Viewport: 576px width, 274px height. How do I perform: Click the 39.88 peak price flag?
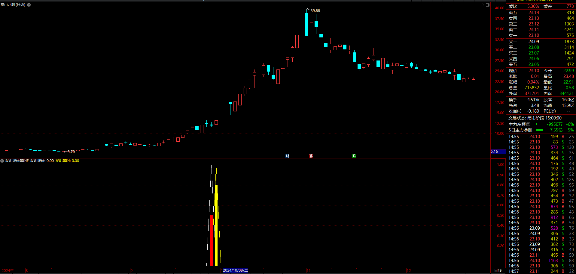click(x=315, y=10)
